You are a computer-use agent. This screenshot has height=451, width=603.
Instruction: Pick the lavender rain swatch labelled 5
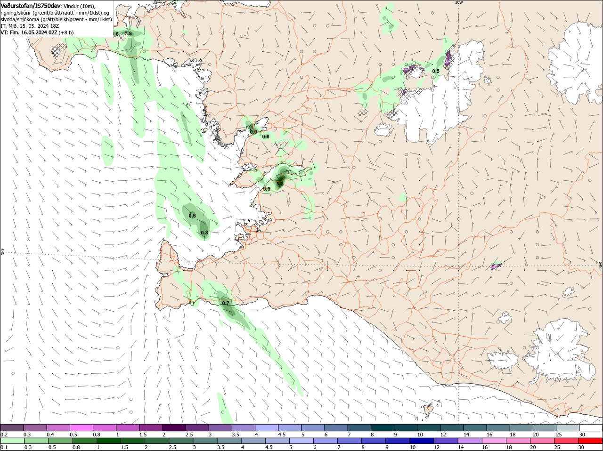click(301, 441)
